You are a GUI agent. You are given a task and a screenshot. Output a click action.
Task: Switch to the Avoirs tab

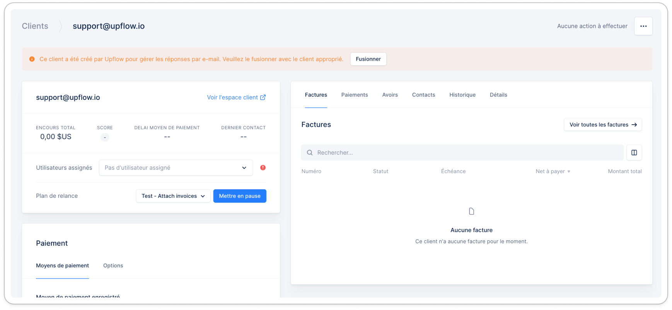coord(390,95)
